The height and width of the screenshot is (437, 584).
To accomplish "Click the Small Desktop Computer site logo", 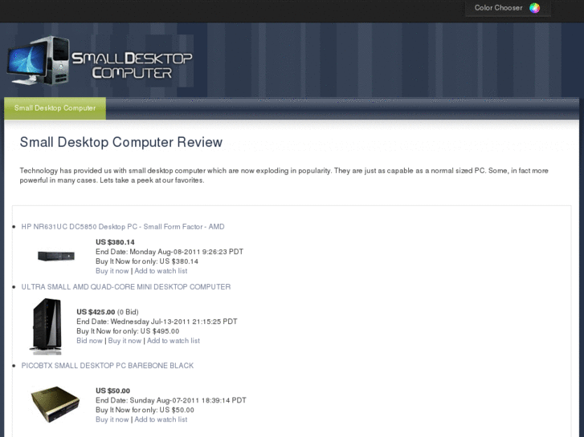I will 100,62.
